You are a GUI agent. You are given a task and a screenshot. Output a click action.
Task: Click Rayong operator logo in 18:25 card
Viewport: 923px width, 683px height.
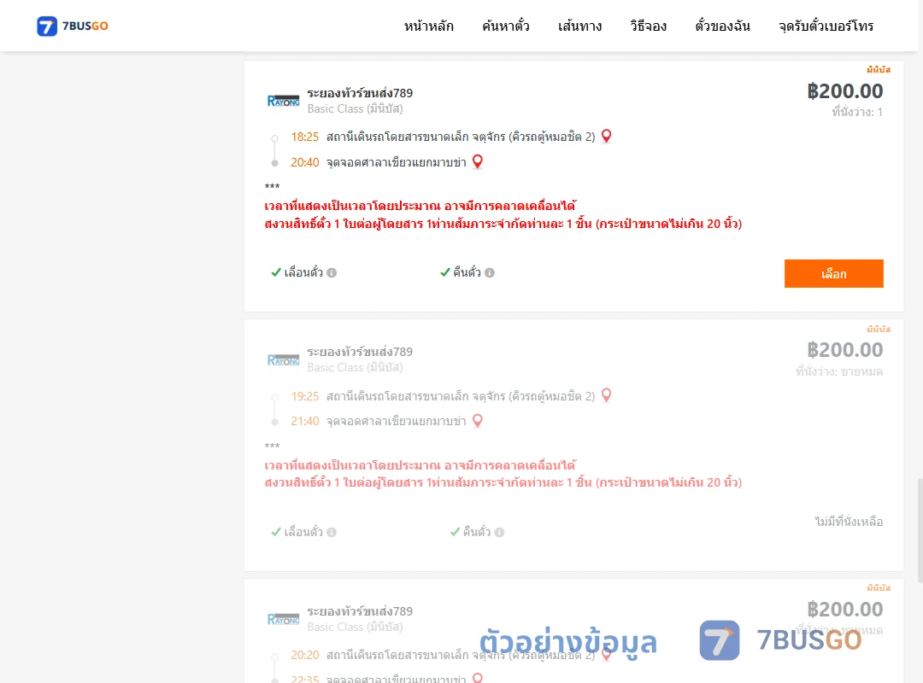click(x=283, y=101)
